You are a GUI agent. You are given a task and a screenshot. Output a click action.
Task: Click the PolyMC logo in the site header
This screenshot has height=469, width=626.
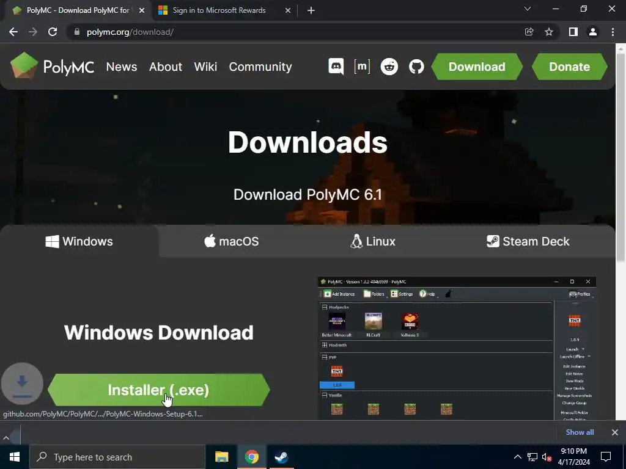(53, 66)
